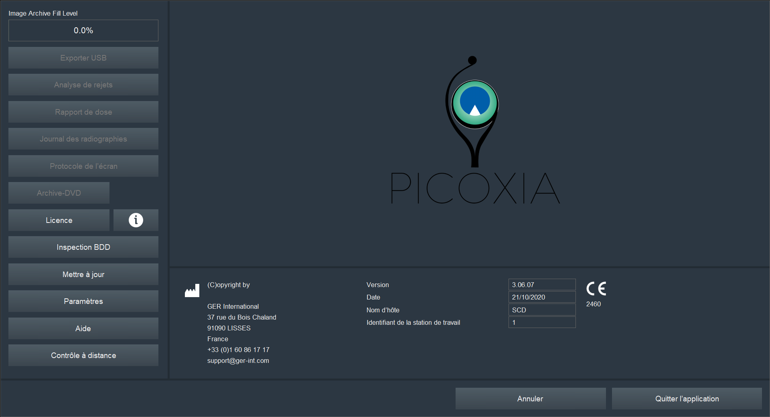Click the (C)opyright by text
The width and height of the screenshot is (770, 417).
pyautogui.click(x=229, y=285)
